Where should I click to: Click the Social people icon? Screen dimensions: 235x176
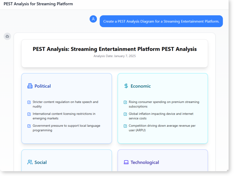point(29,162)
